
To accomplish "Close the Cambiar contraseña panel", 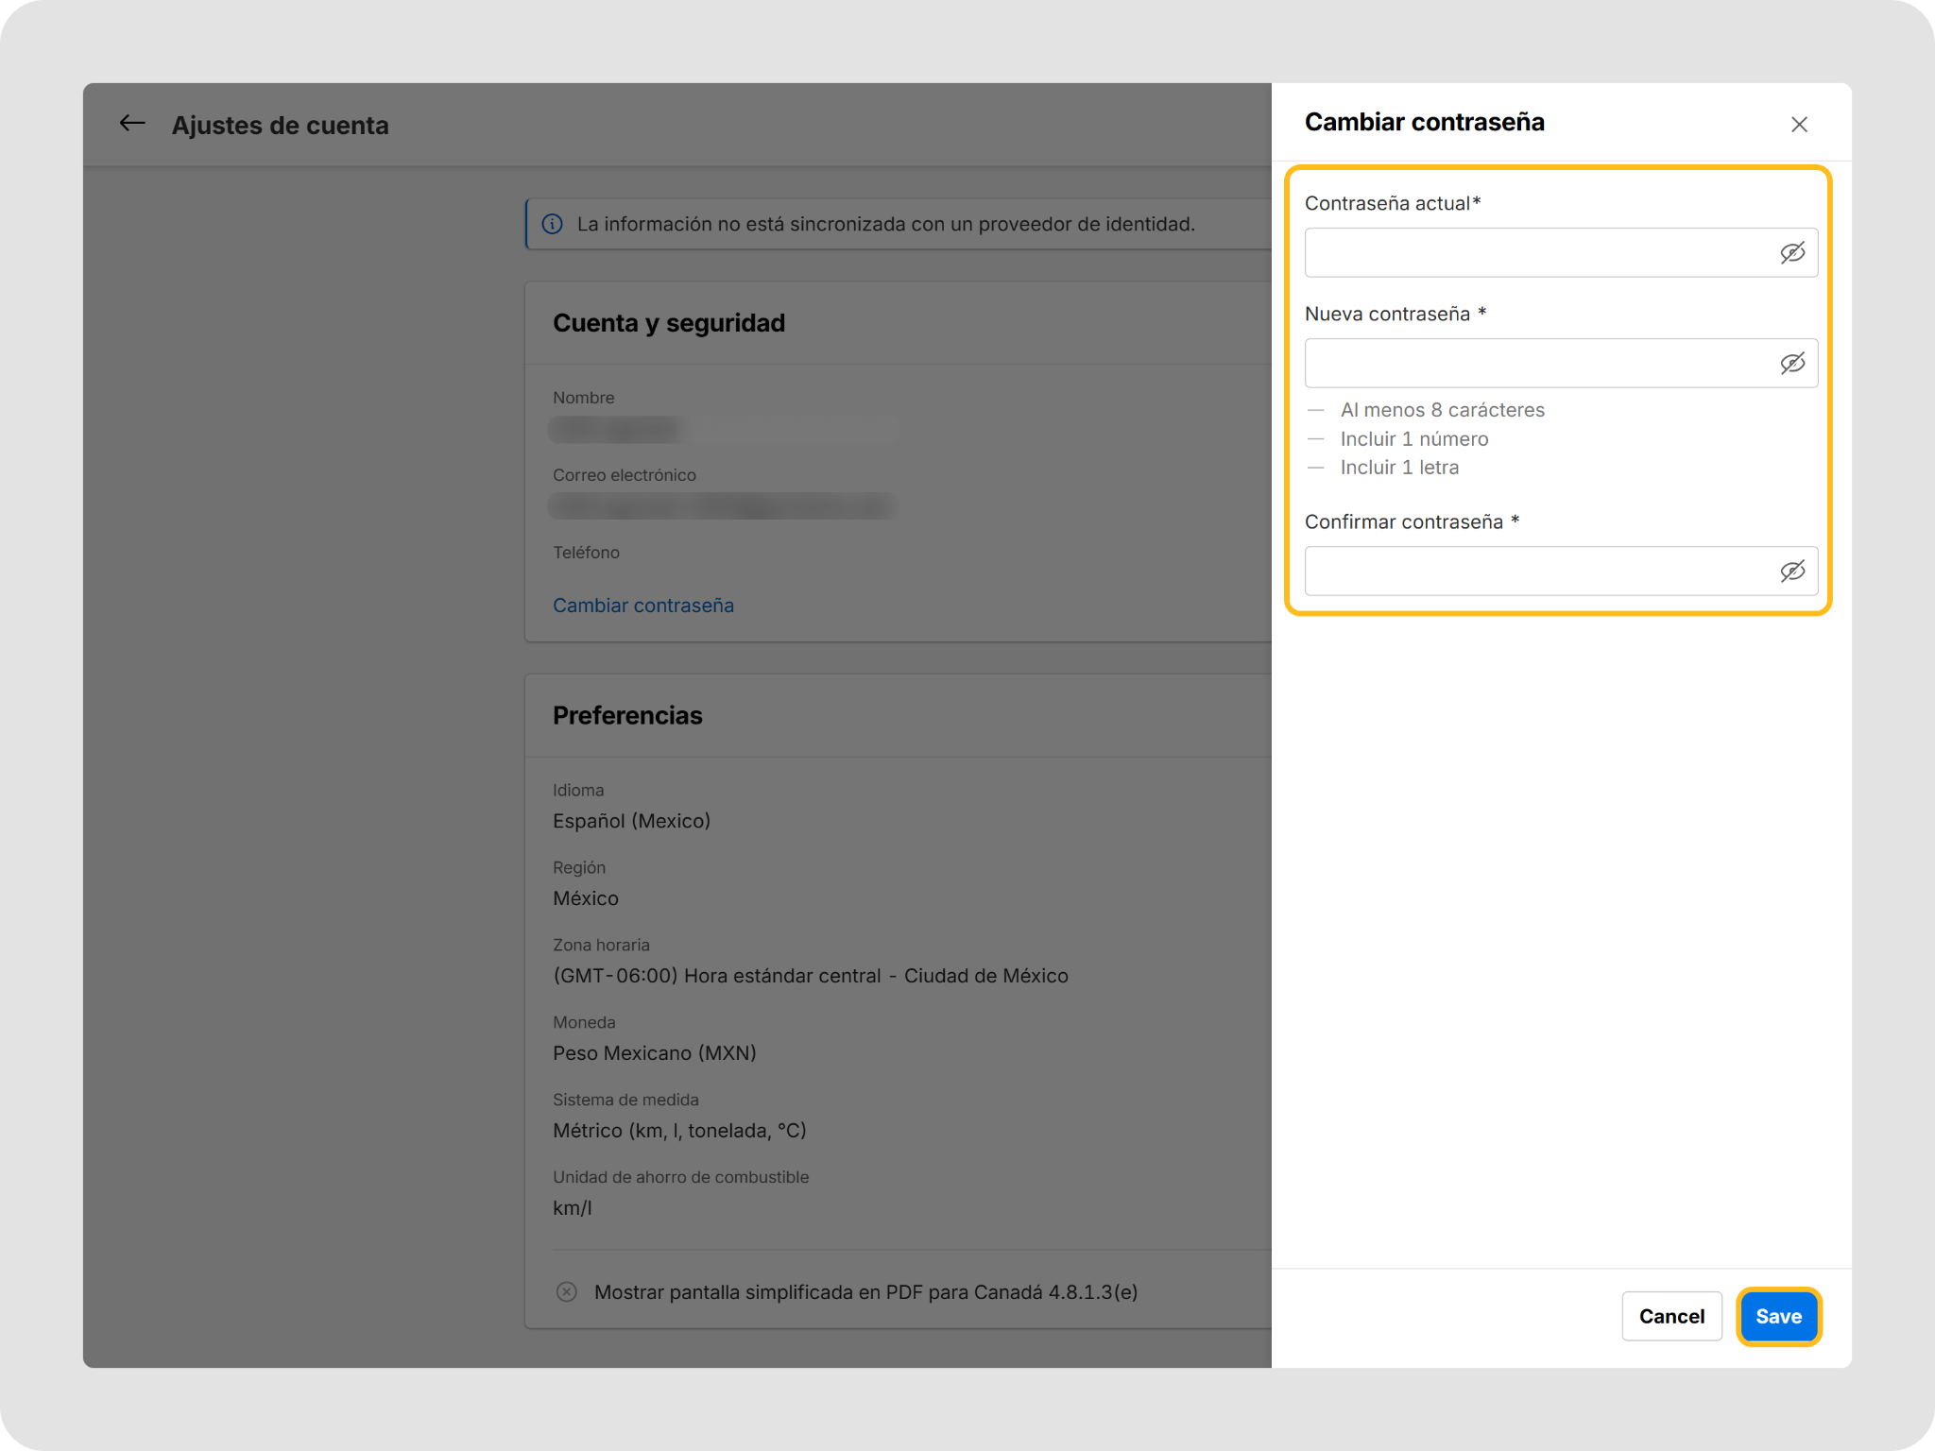I will pos(1799,125).
